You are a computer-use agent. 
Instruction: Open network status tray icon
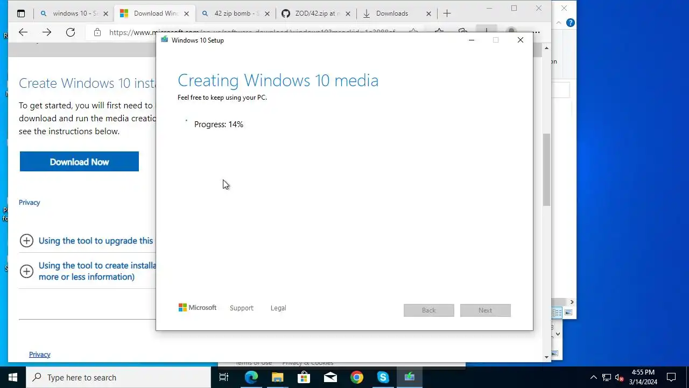point(607,377)
